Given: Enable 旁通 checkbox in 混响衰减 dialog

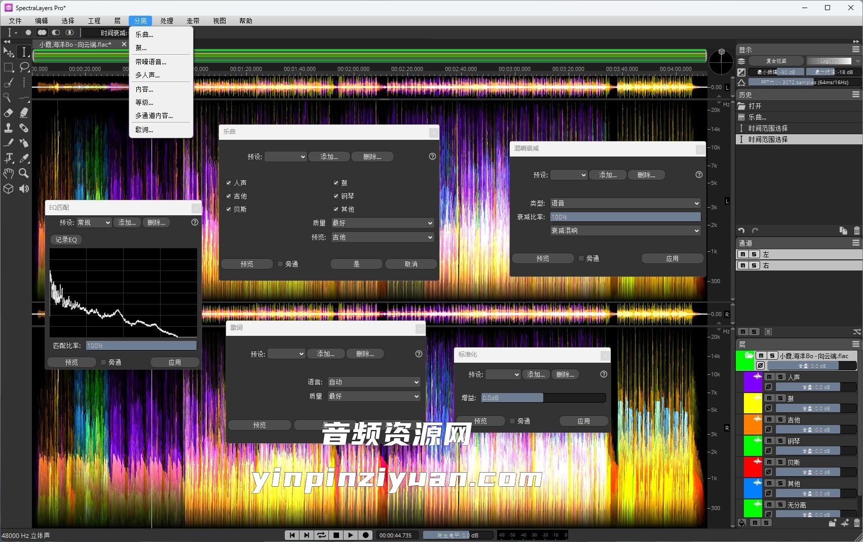Looking at the screenshot, I should (x=581, y=258).
